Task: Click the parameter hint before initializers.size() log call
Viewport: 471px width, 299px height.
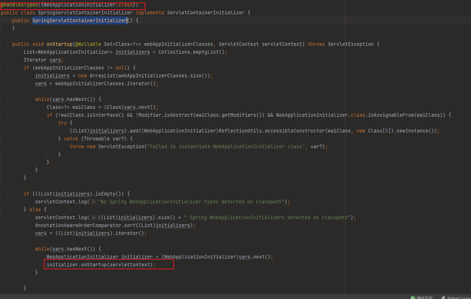Action: tap(93, 218)
